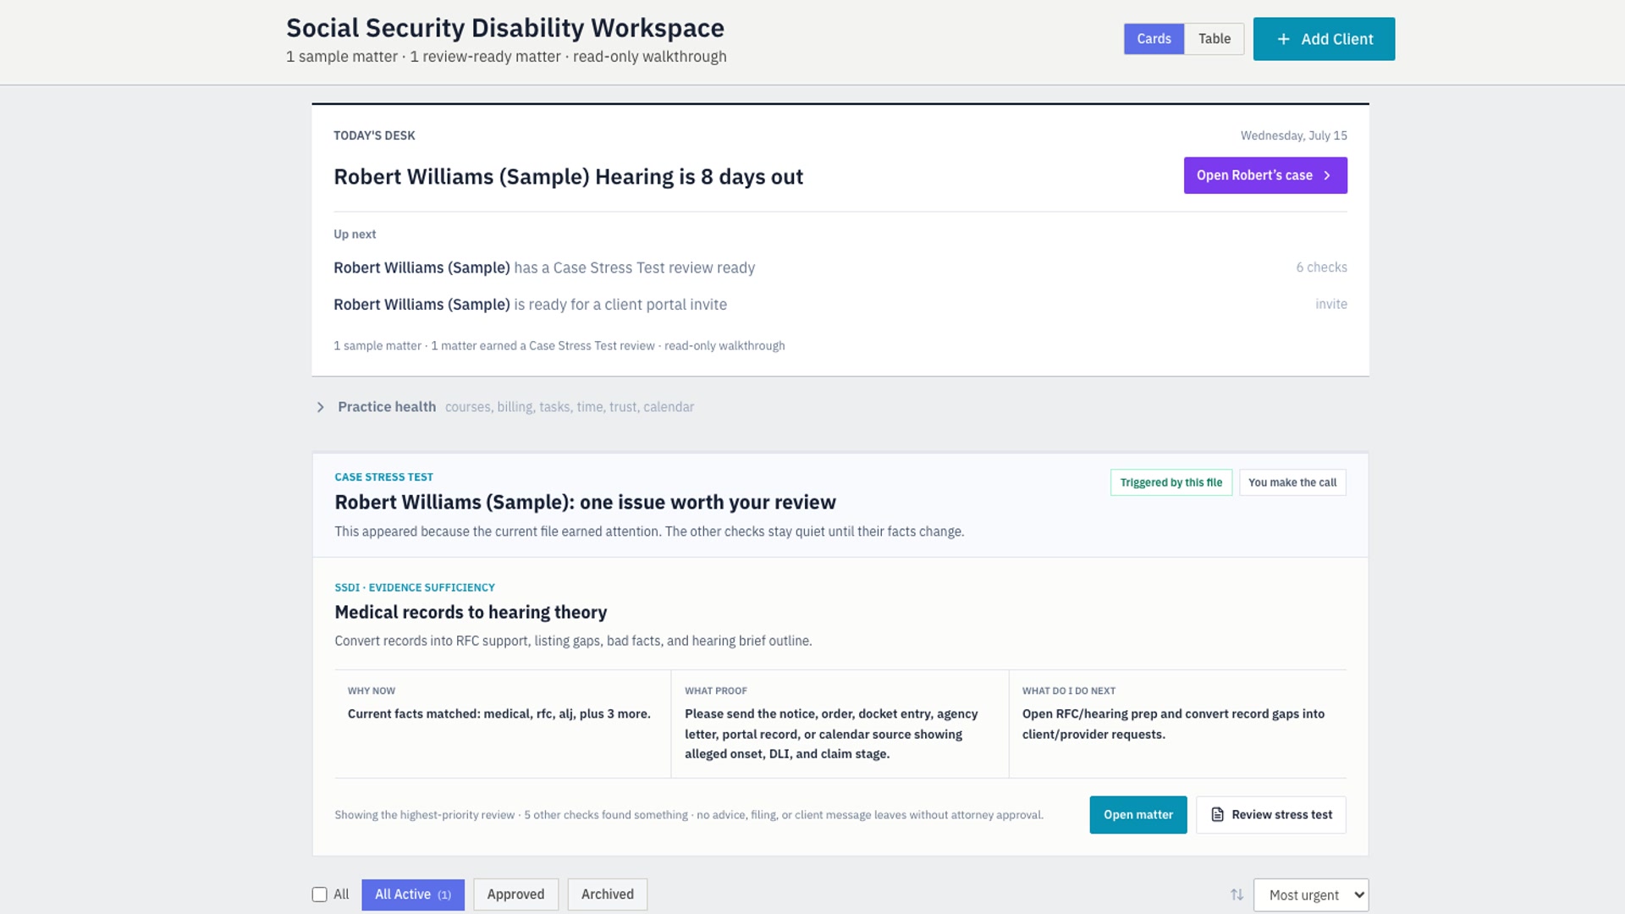Select the All Active filter tab
The image size is (1625, 914).
pyautogui.click(x=413, y=895)
